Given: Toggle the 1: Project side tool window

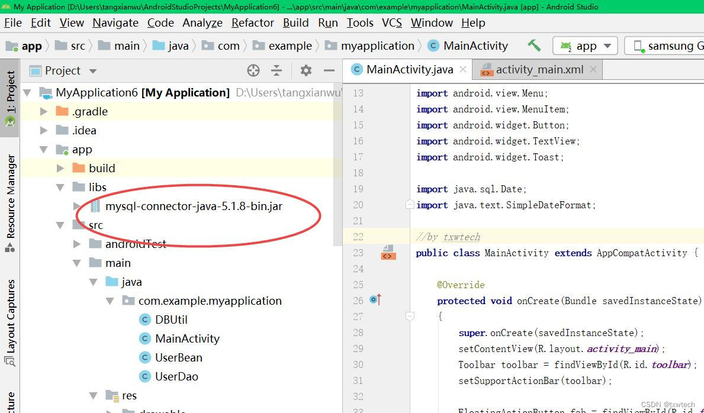Looking at the screenshot, I should (x=10, y=98).
